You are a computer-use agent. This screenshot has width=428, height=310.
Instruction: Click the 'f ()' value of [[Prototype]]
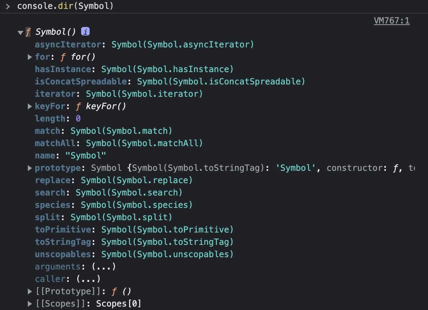(121, 291)
